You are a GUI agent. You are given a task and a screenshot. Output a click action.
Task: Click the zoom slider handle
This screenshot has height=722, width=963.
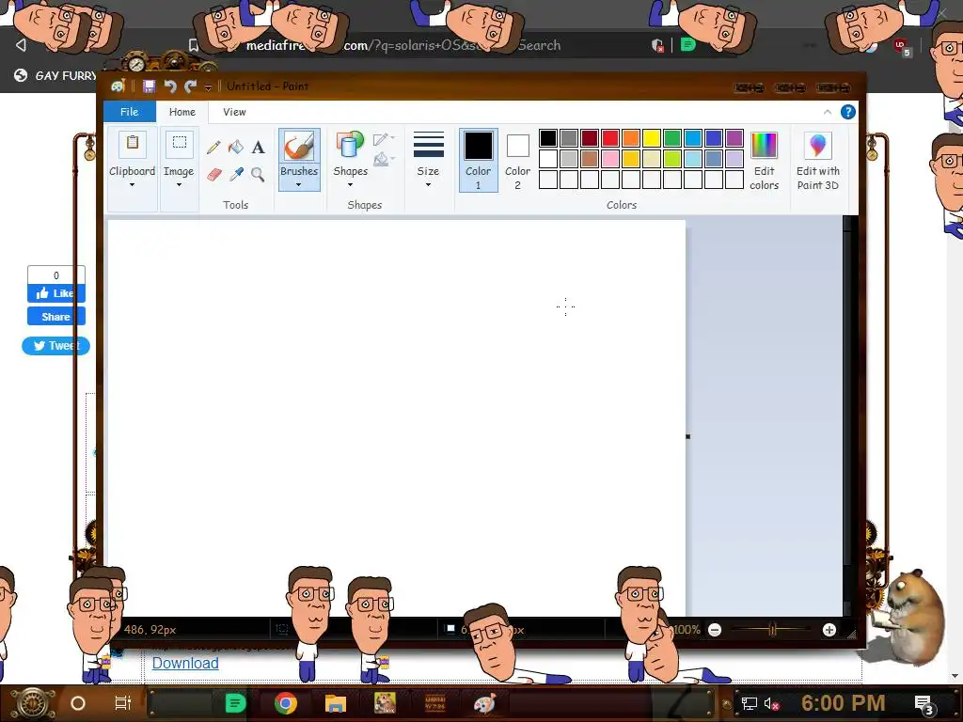(x=773, y=629)
